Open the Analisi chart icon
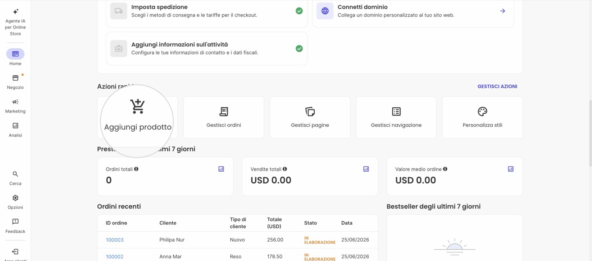Viewport: 592px width, 261px height. tap(15, 126)
